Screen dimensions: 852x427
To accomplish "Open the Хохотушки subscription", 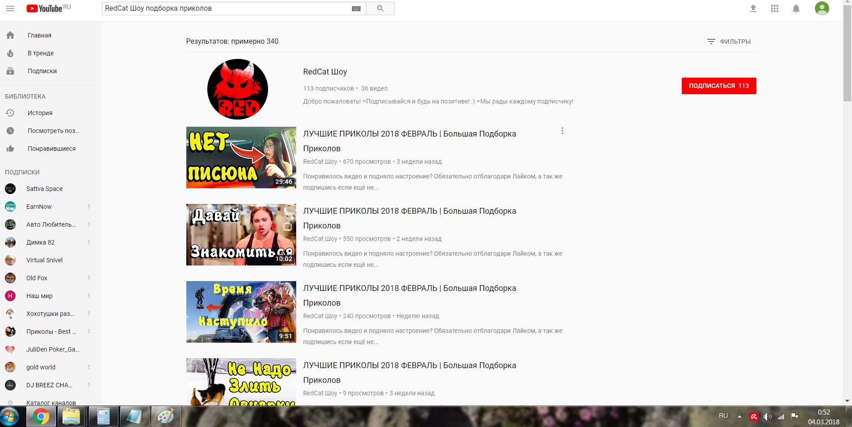I will tap(50, 314).
